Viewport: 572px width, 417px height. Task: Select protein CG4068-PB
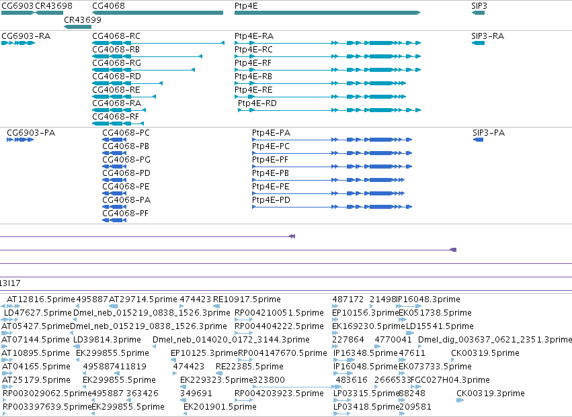tap(126, 146)
